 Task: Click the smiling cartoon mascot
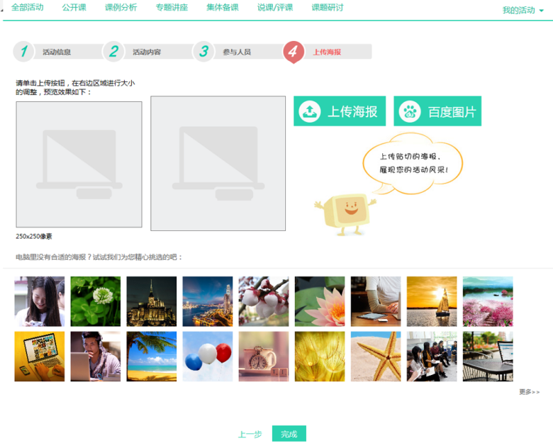[346, 214]
